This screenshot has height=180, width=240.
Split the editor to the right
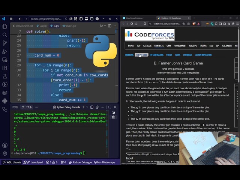(x=109, y=26)
